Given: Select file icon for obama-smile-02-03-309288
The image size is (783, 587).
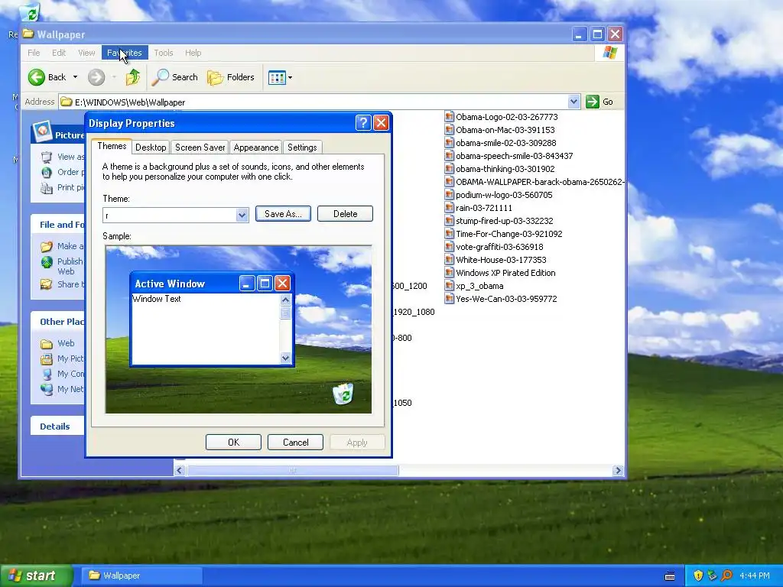Looking at the screenshot, I should pos(449,143).
